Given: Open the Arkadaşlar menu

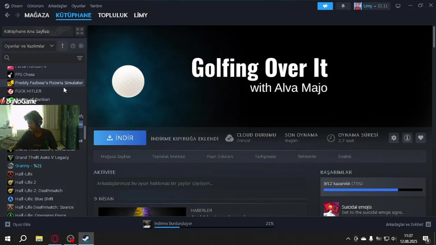Looking at the screenshot, I should 58,6.
